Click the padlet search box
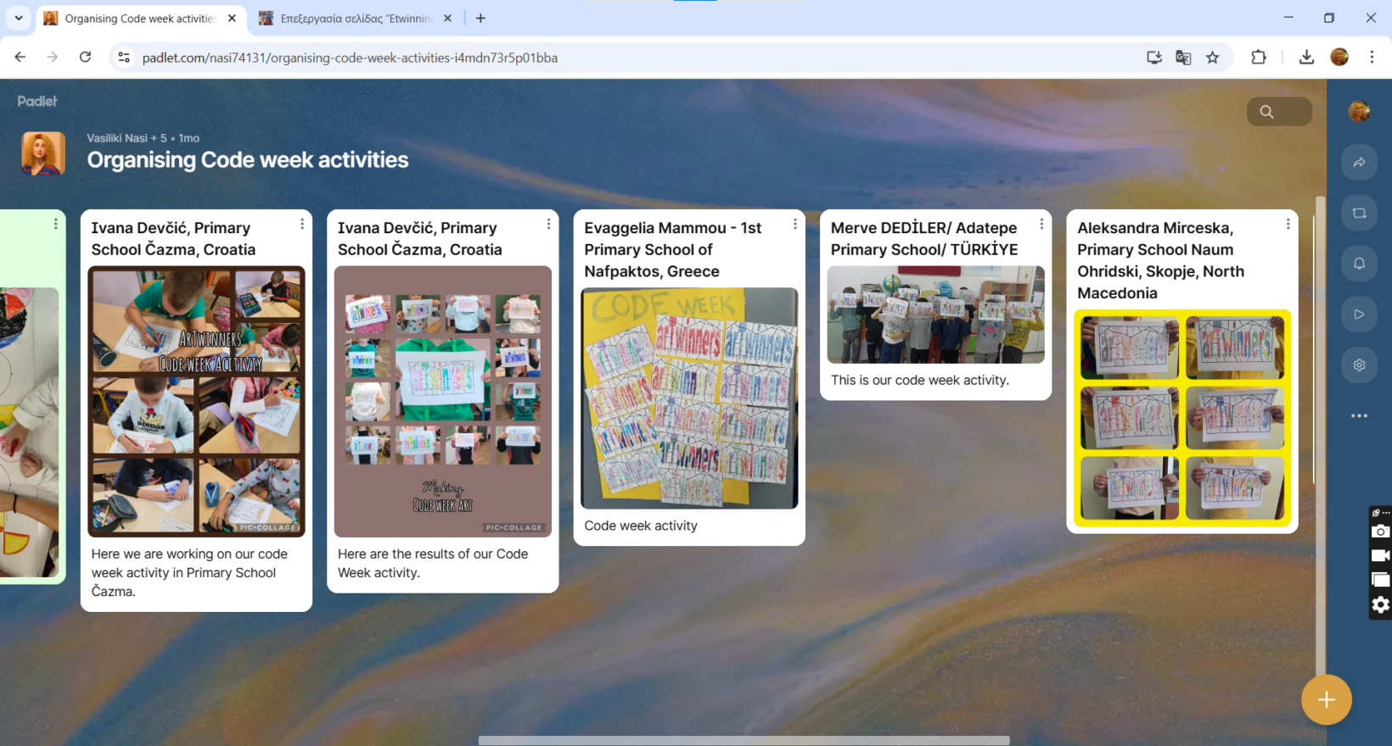This screenshot has width=1392, height=746. (x=1279, y=112)
